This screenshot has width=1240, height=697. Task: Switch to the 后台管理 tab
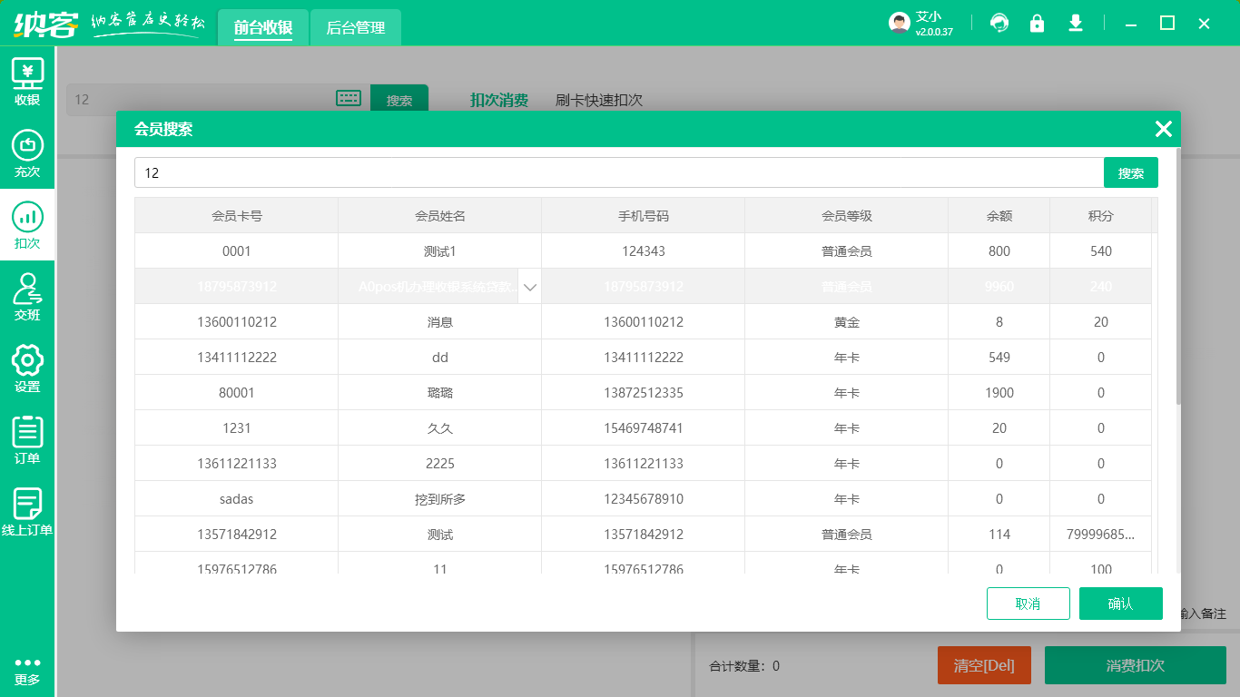click(355, 27)
